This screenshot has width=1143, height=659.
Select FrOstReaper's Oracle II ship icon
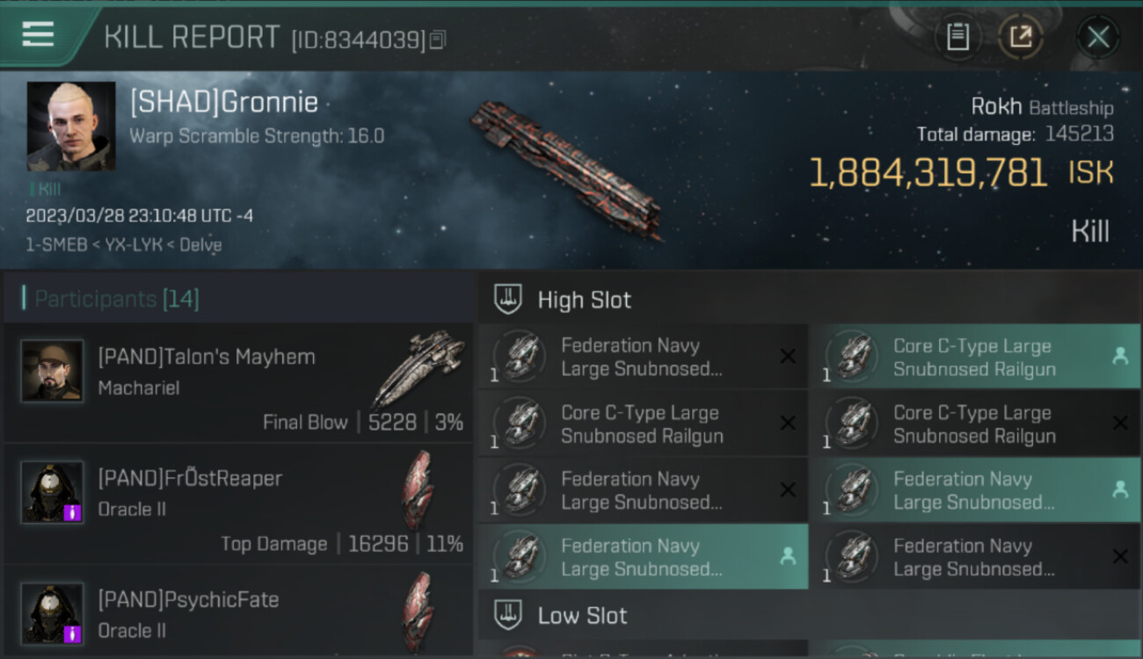coord(418,489)
